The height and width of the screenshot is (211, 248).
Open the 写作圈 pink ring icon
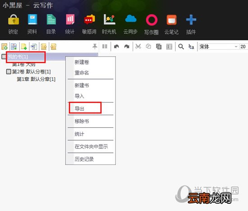[152, 20]
